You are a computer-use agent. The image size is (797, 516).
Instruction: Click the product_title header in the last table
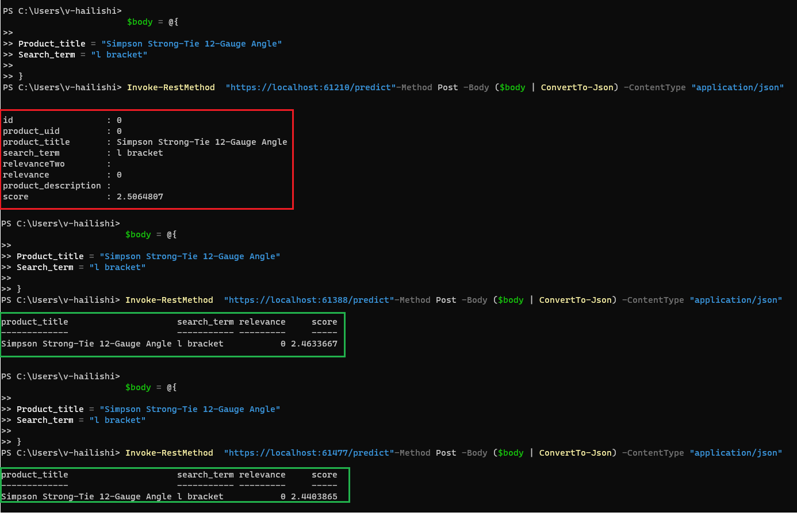(x=35, y=474)
